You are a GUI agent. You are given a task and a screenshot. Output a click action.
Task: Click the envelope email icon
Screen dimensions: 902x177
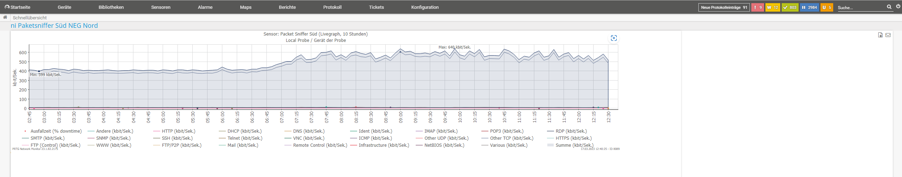click(888, 35)
